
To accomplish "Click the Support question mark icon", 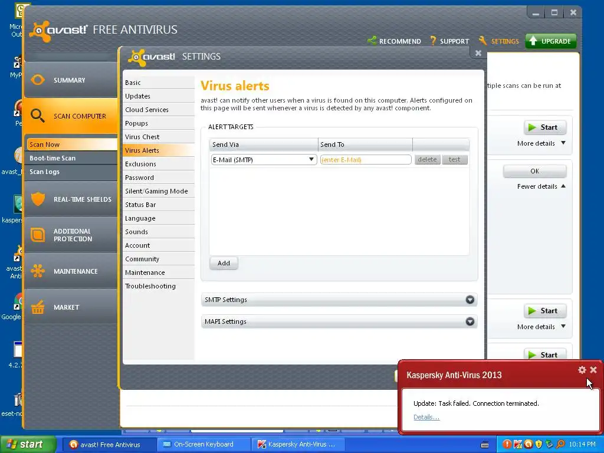I will [434, 41].
